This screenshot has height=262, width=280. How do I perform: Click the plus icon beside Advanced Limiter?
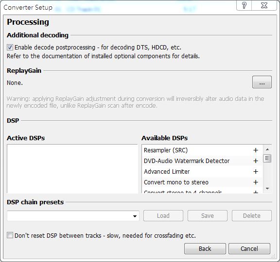click(256, 171)
